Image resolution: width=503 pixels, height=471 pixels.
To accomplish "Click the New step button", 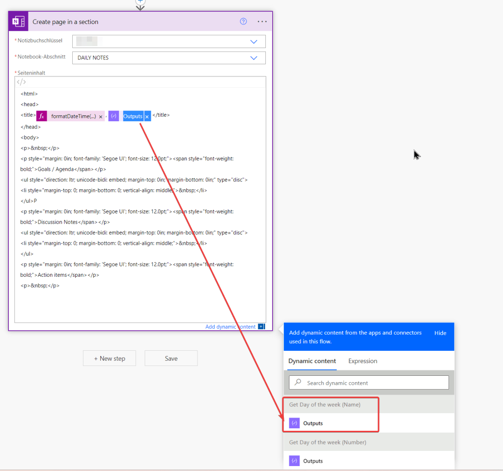I will pyautogui.click(x=110, y=359).
